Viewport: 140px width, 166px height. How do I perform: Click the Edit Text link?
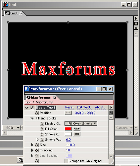(84, 107)
